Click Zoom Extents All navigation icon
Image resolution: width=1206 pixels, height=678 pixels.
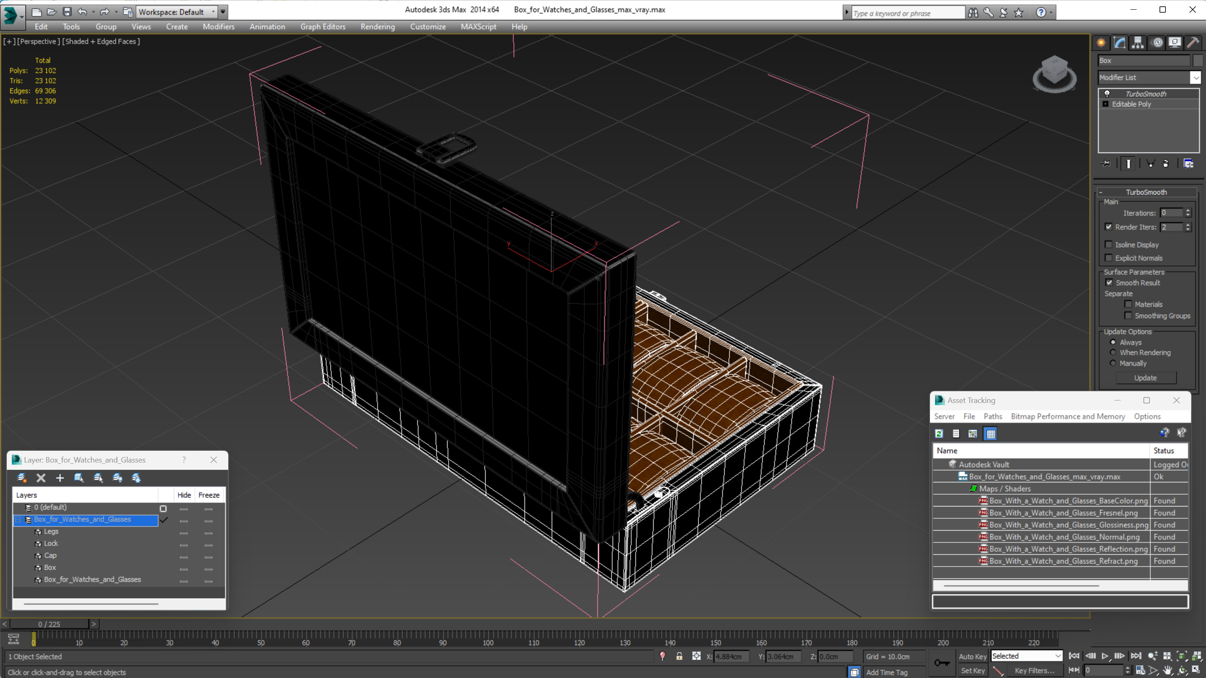tap(1196, 656)
